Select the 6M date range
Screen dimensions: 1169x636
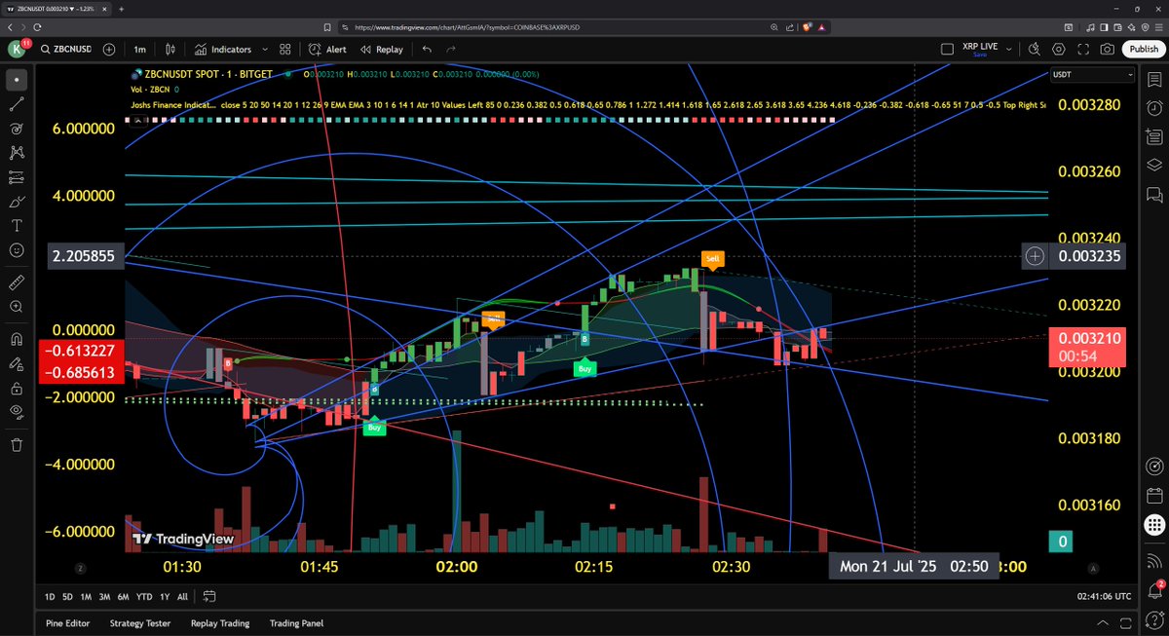click(123, 596)
